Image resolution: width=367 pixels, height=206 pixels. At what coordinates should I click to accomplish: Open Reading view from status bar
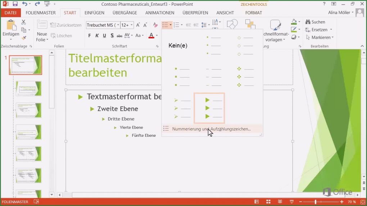coord(280,202)
